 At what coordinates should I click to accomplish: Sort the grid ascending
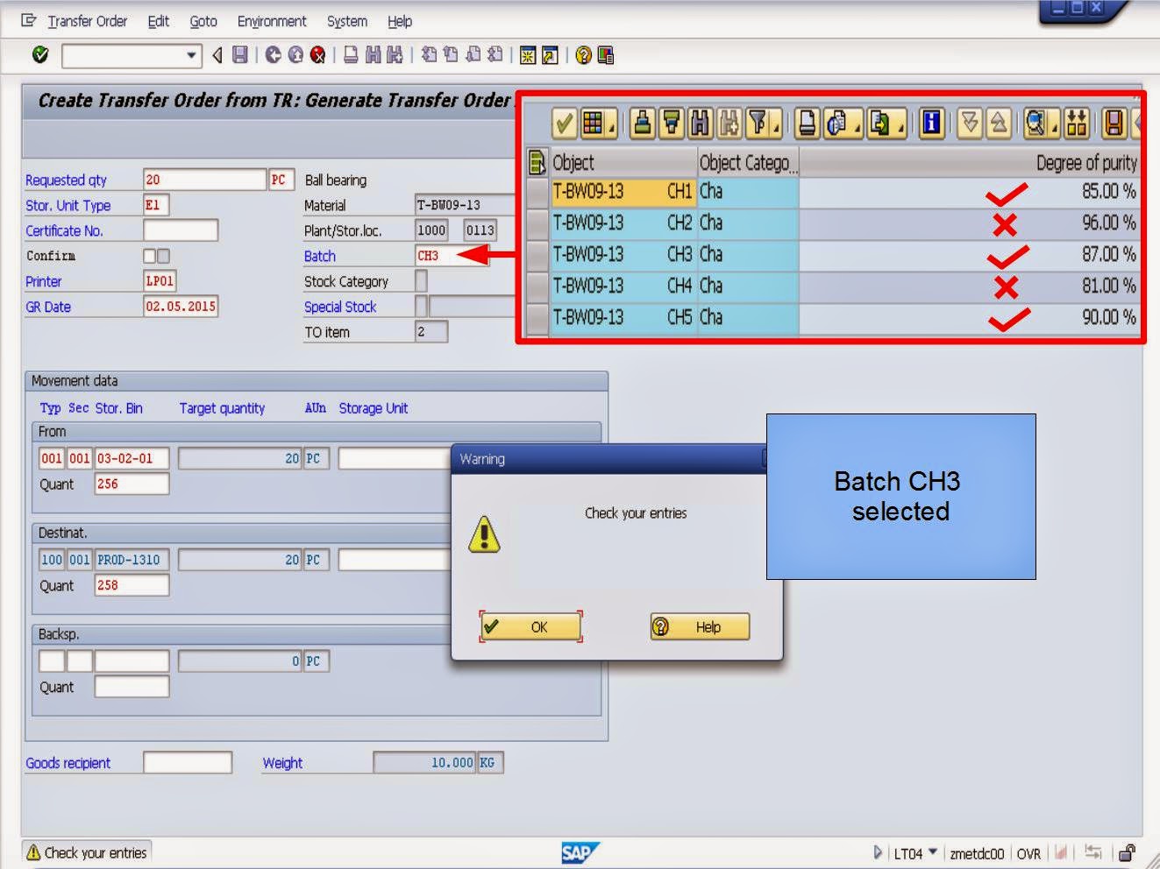coord(643,124)
